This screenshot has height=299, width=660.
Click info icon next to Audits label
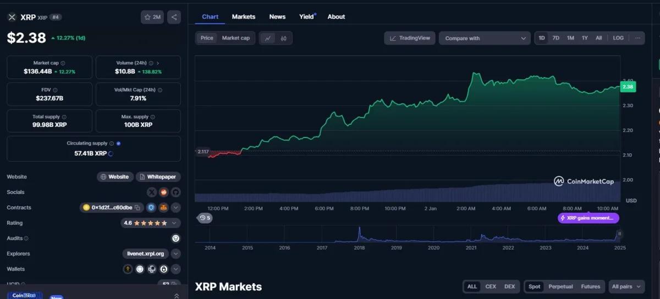(x=26, y=239)
